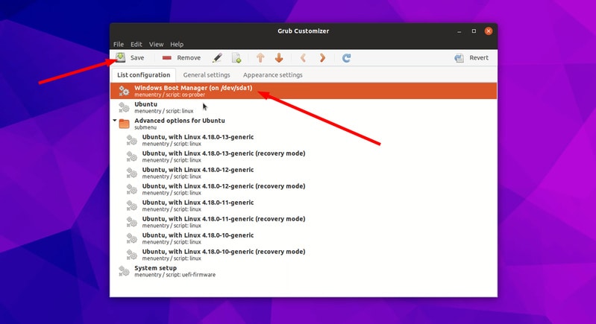Image resolution: width=596 pixels, height=324 pixels.
Task: Select the Windows Boot Manager entry
Action: coord(193,90)
